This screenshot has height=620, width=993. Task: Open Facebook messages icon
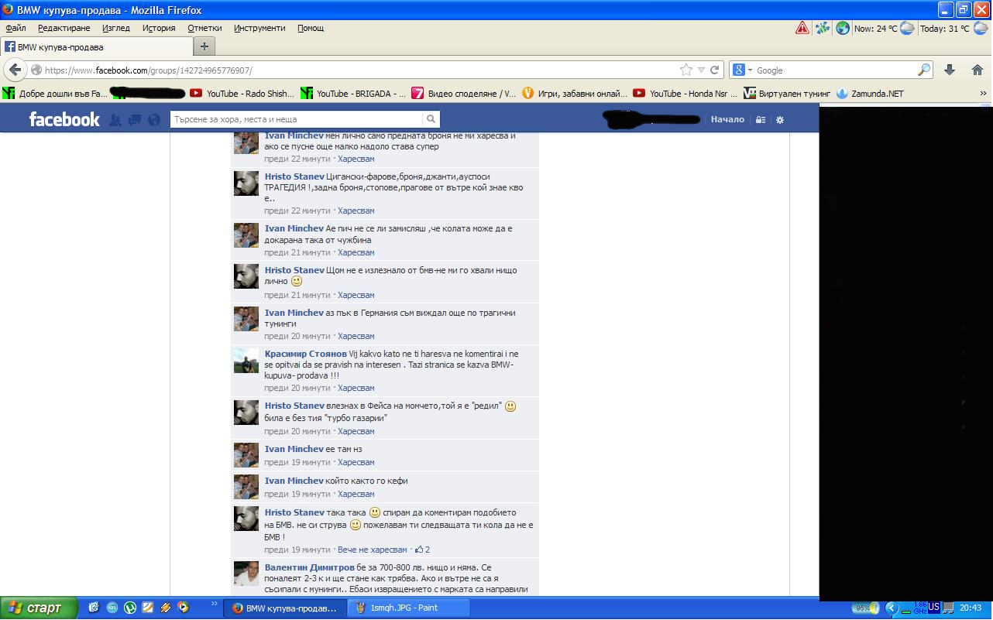click(x=135, y=120)
